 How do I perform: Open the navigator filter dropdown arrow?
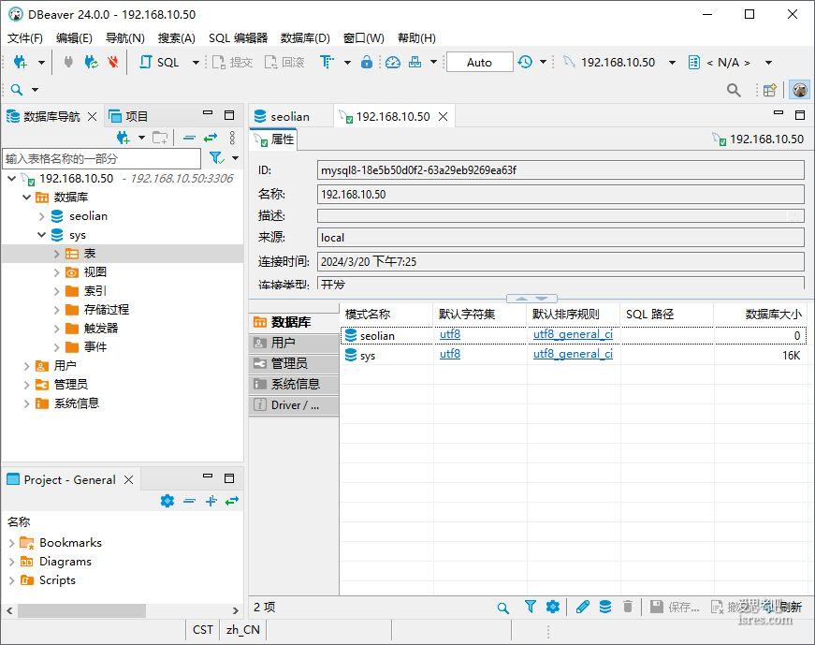(x=236, y=158)
